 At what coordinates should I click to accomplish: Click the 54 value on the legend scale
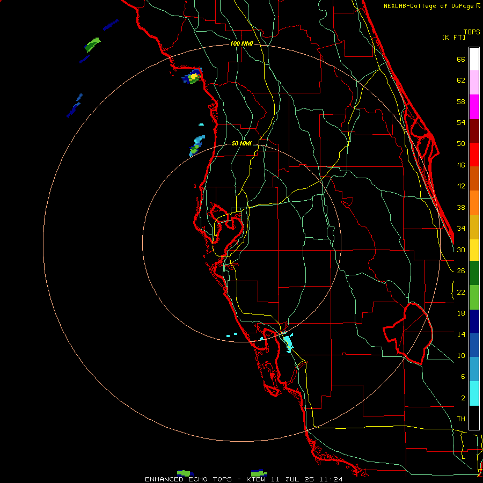(461, 122)
